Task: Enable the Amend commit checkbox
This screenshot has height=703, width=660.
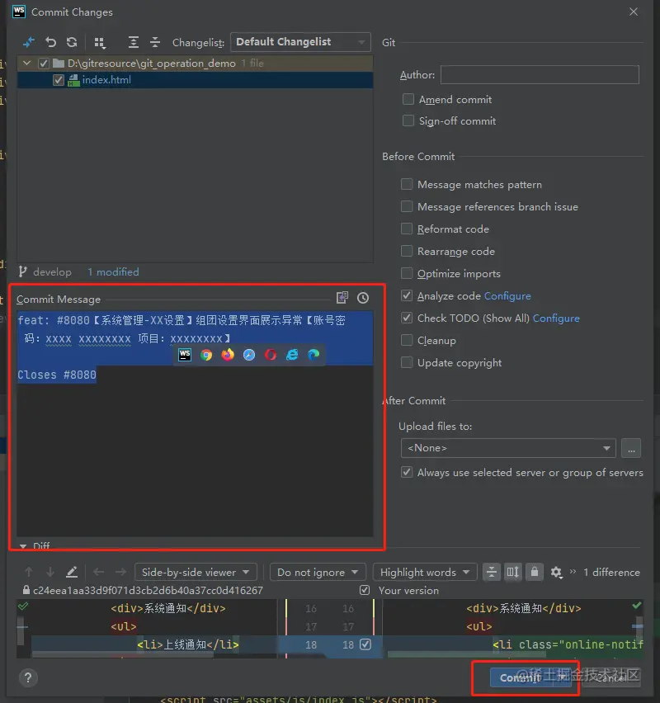Action: pyautogui.click(x=408, y=99)
